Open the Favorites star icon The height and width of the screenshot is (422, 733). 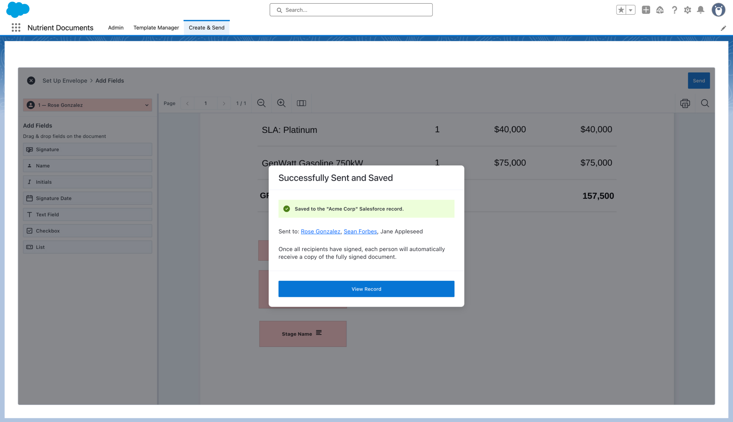click(x=621, y=10)
